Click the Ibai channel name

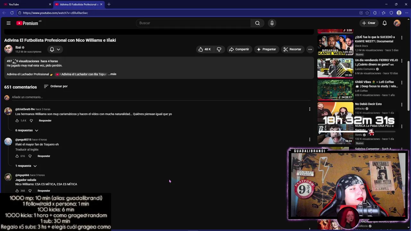coord(18,47)
